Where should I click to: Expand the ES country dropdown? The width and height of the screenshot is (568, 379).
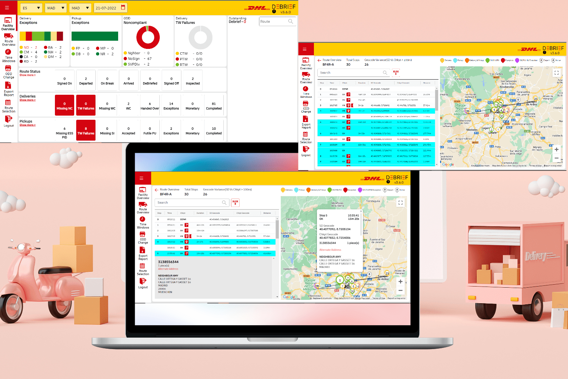pos(31,8)
